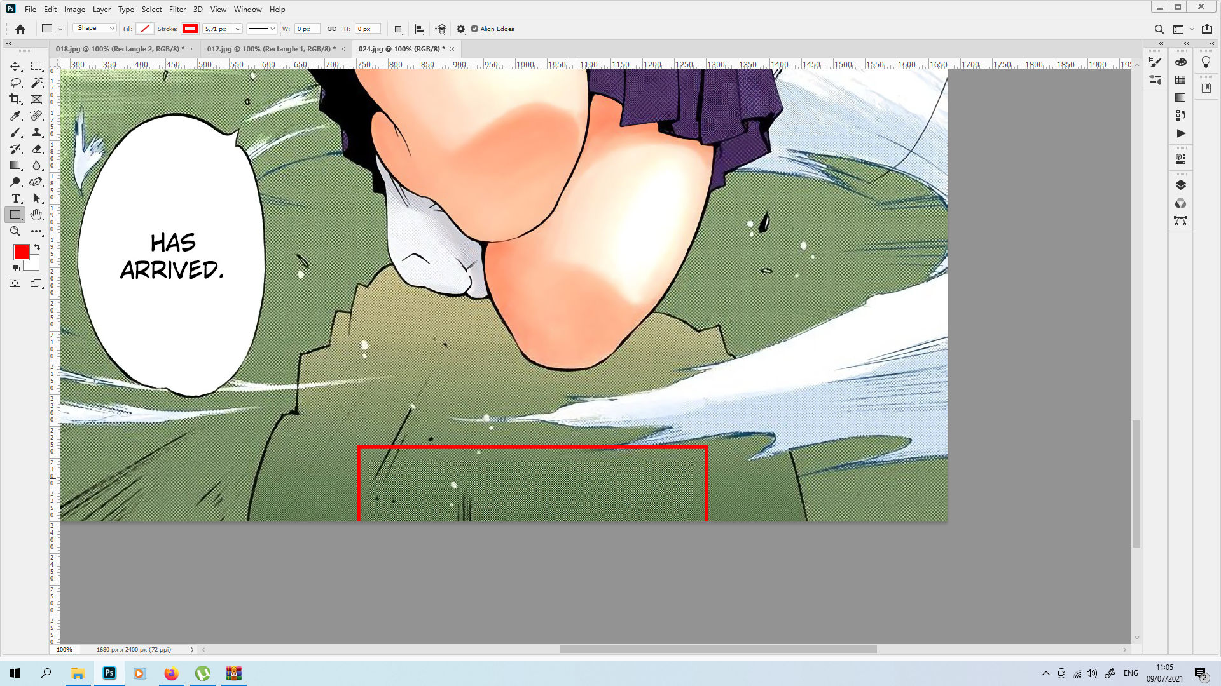This screenshot has width=1221, height=686.
Task: Select the Dodge tool
Action: [x=15, y=182]
